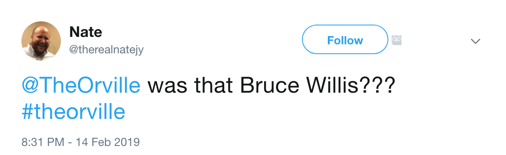Image resolution: width=506 pixels, height=155 pixels.
Task: Select the round avatar of the smiling man
Action: pyautogui.click(x=41, y=41)
